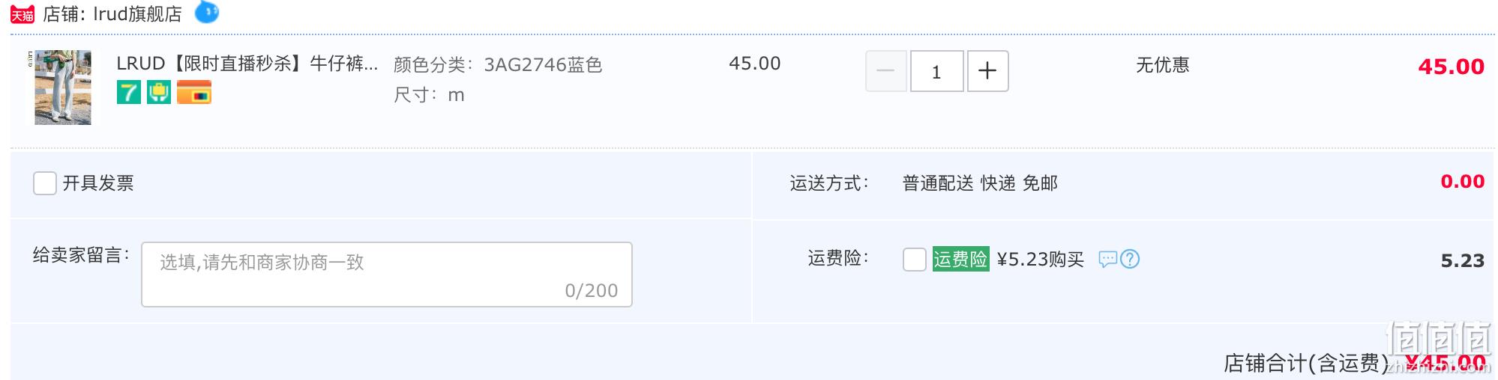1498x380 pixels.
Task: Click the green 运费险 badge label
Action: click(960, 259)
